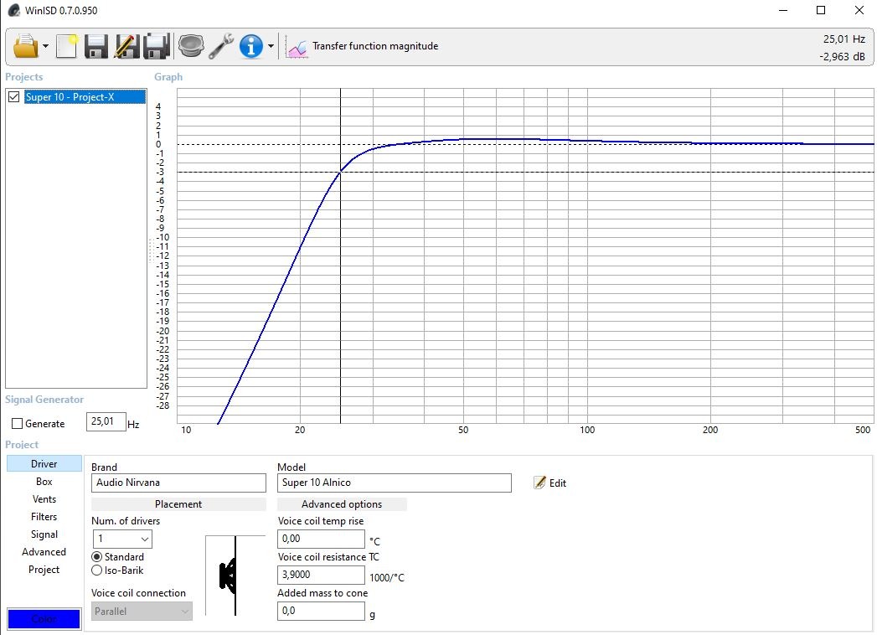Select the Standard placement radio button
The image size is (877, 635).
(x=97, y=557)
